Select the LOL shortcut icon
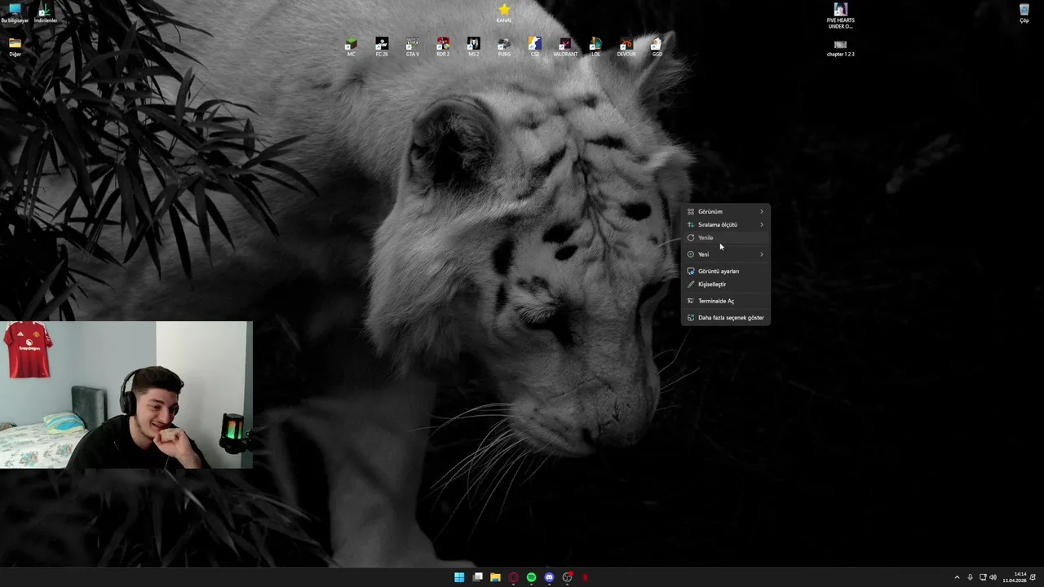This screenshot has width=1044, height=587. [x=595, y=46]
